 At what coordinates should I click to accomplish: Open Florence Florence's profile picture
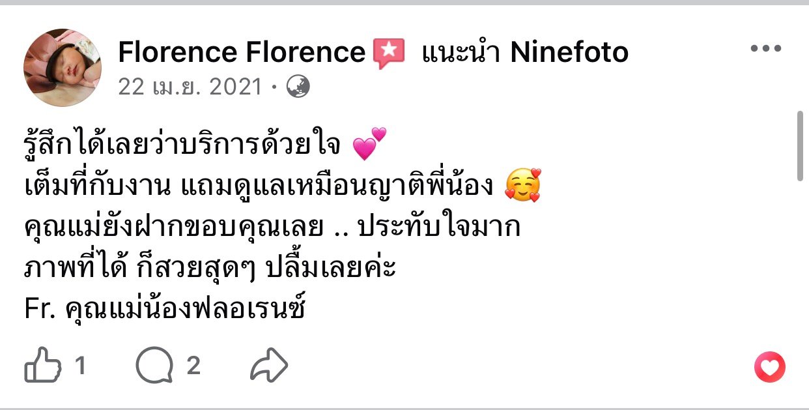pos(63,68)
